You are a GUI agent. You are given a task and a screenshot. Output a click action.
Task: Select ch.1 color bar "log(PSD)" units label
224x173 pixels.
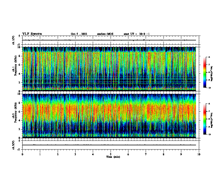pos(212,74)
